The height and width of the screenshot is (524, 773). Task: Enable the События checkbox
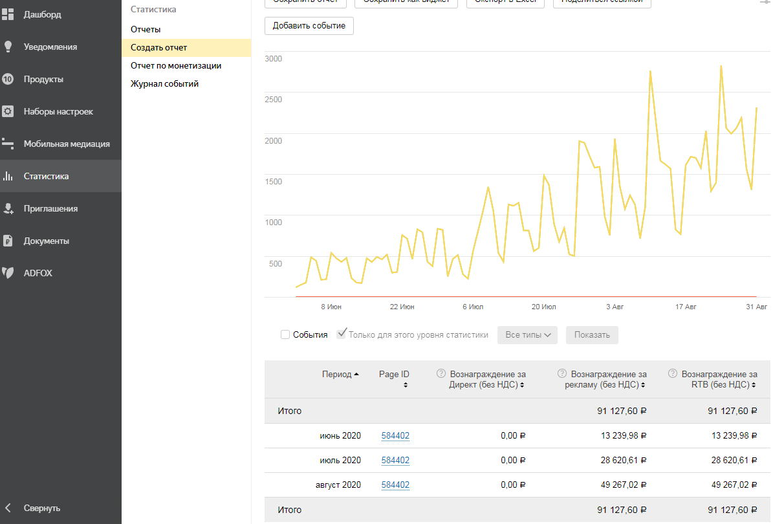(x=285, y=335)
